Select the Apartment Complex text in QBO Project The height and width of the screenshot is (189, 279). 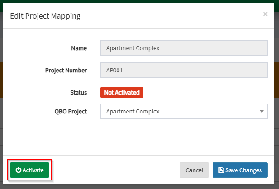132,111
